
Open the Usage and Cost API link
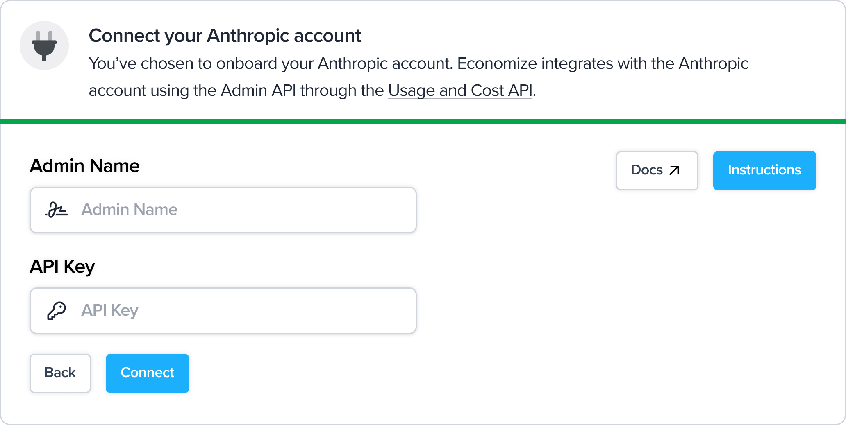(460, 90)
